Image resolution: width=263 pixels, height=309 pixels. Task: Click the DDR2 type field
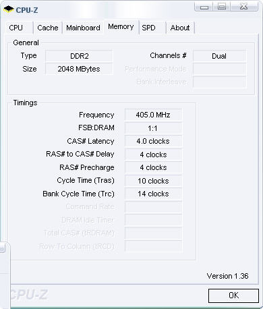[79, 56]
